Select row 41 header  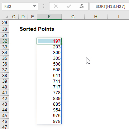pos(5,93)
